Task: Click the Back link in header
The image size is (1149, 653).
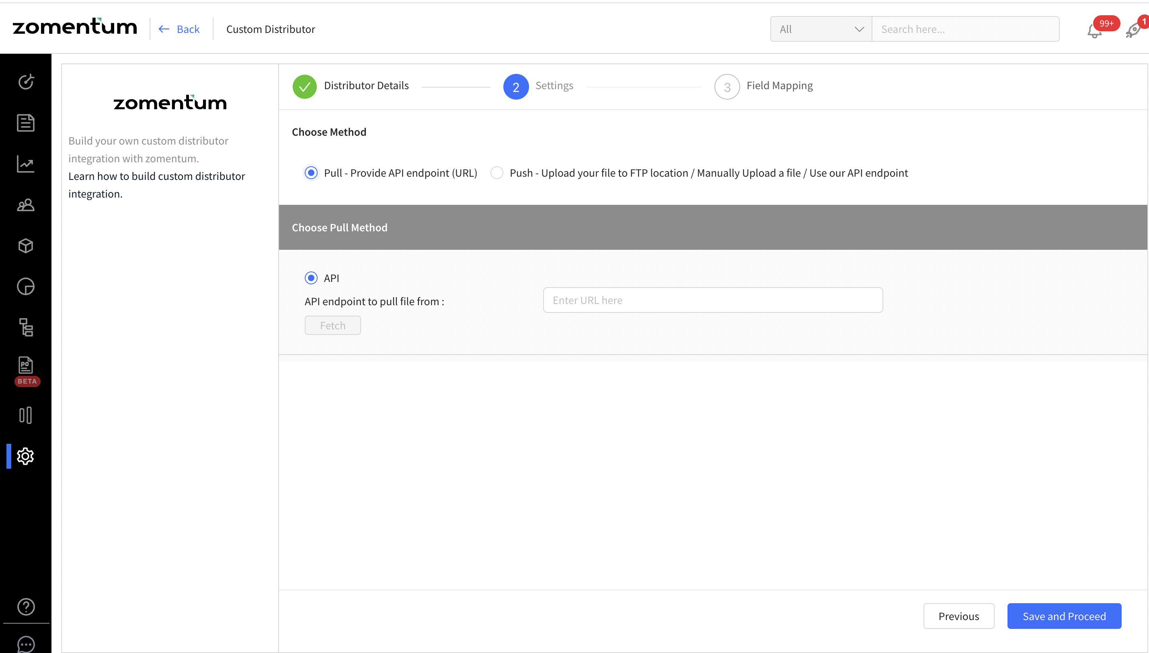Action: click(180, 29)
